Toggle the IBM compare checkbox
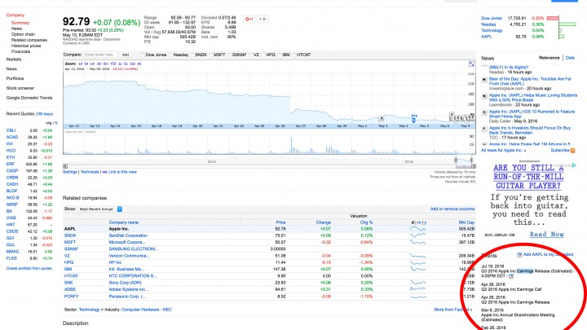The image size is (587, 330). click(x=280, y=55)
